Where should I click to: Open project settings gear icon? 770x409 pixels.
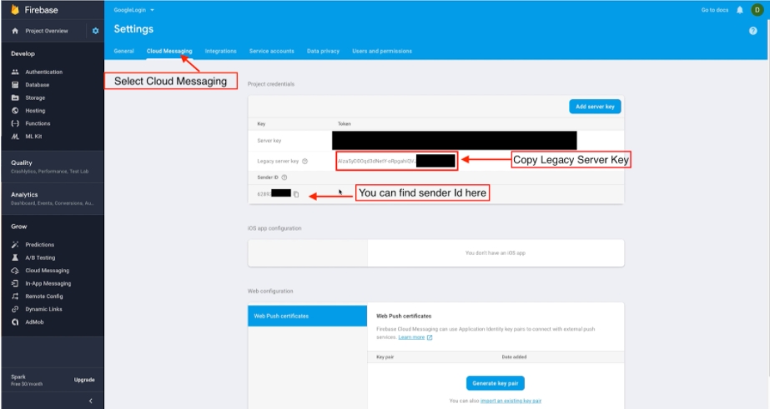click(95, 31)
